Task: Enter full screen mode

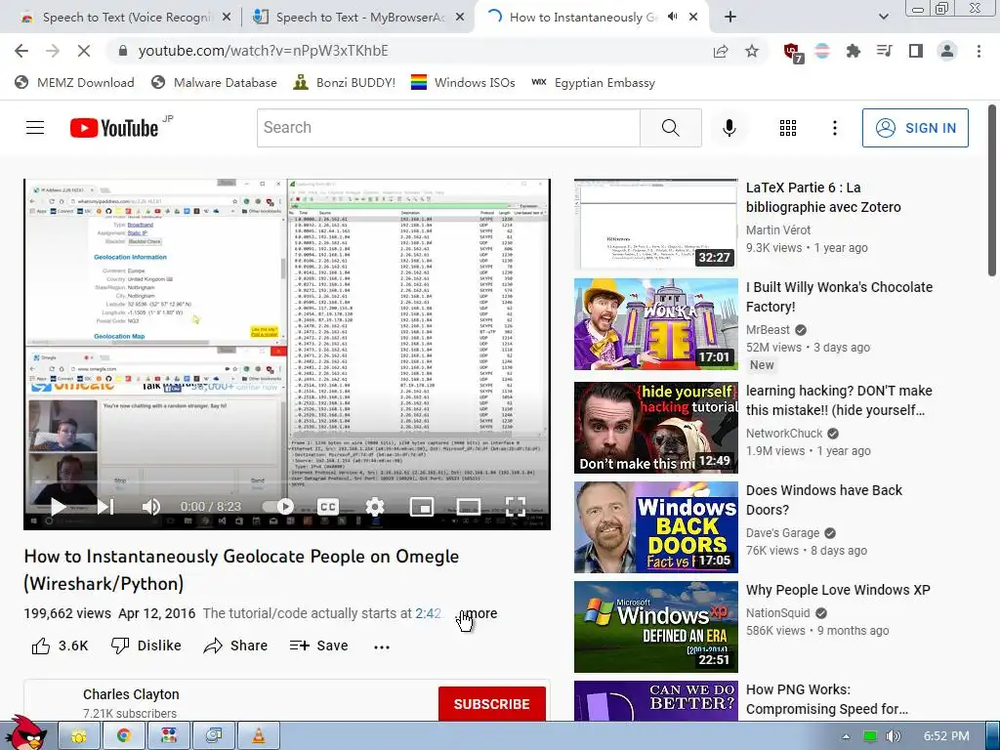Action: (x=516, y=507)
